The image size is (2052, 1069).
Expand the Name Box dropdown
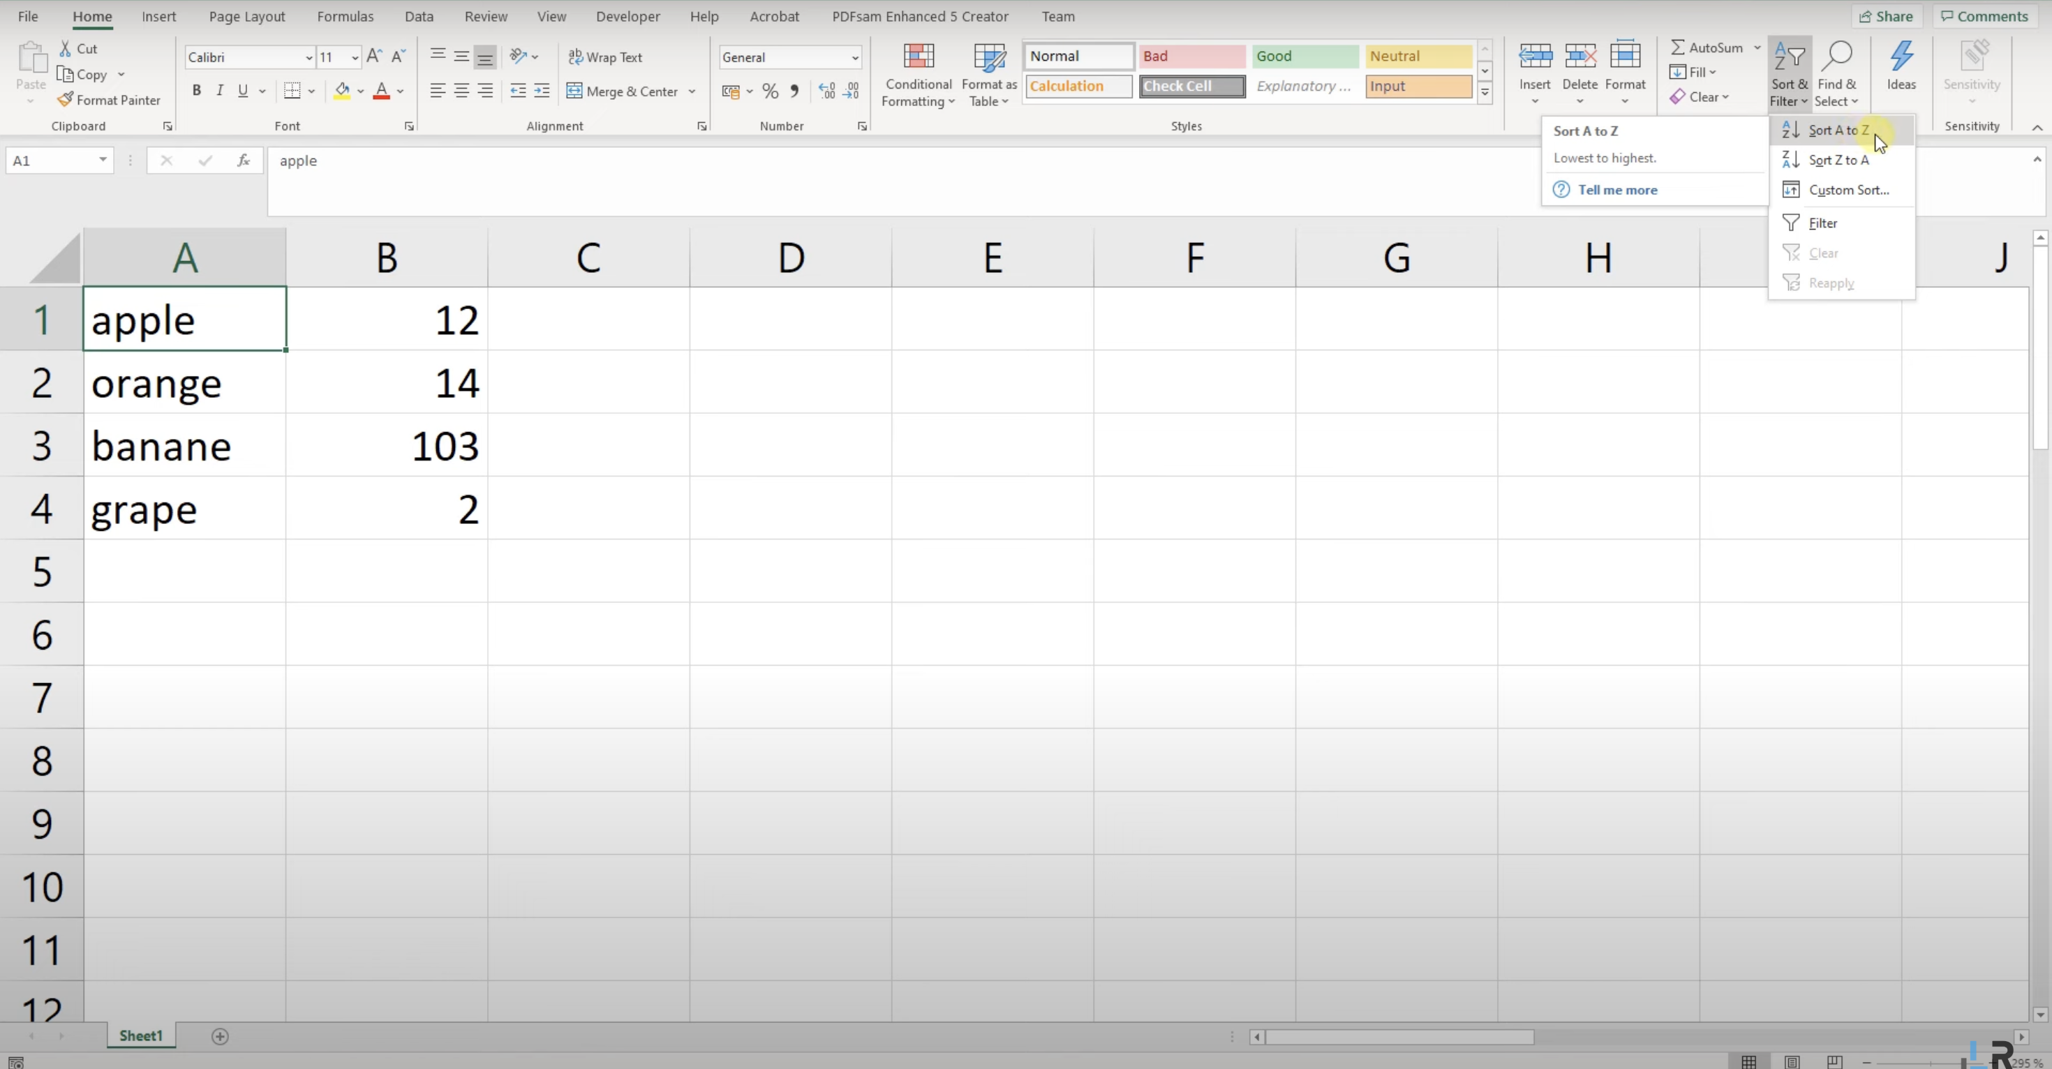pyautogui.click(x=103, y=160)
